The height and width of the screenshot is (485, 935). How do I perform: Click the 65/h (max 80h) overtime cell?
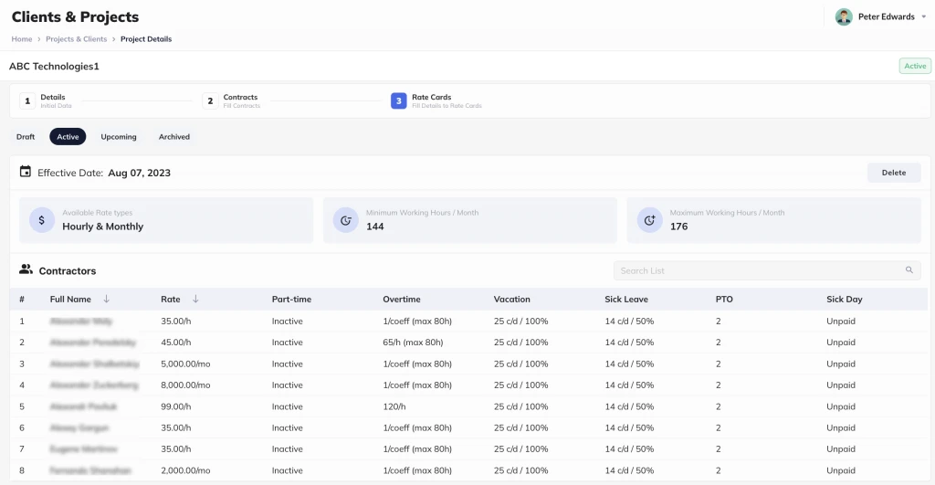pyautogui.click(x=413, y=343)
